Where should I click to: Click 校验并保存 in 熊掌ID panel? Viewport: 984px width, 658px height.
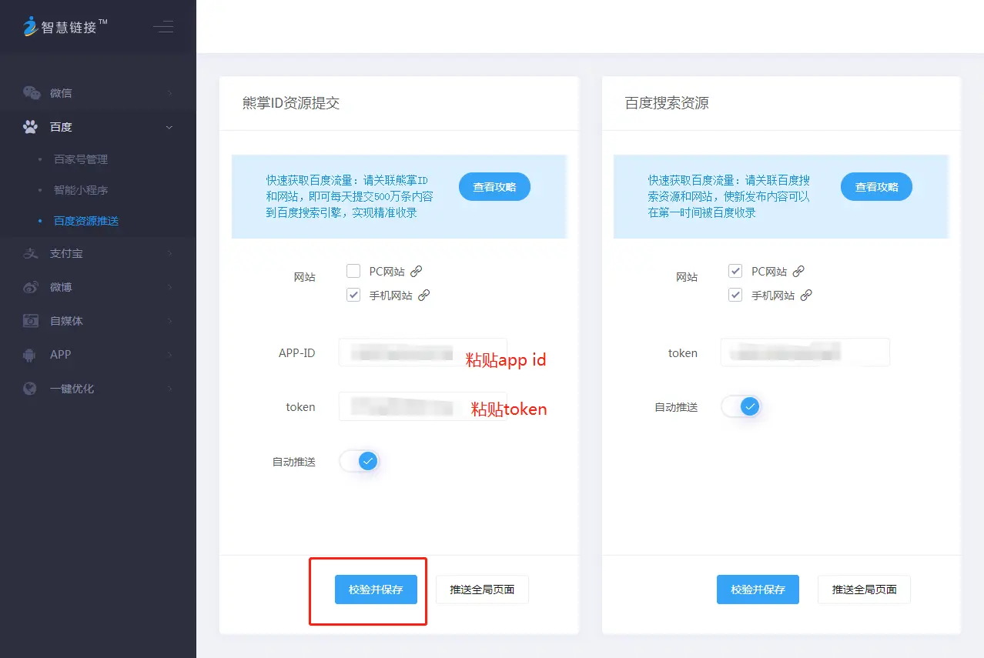click(x=376, y=590)
